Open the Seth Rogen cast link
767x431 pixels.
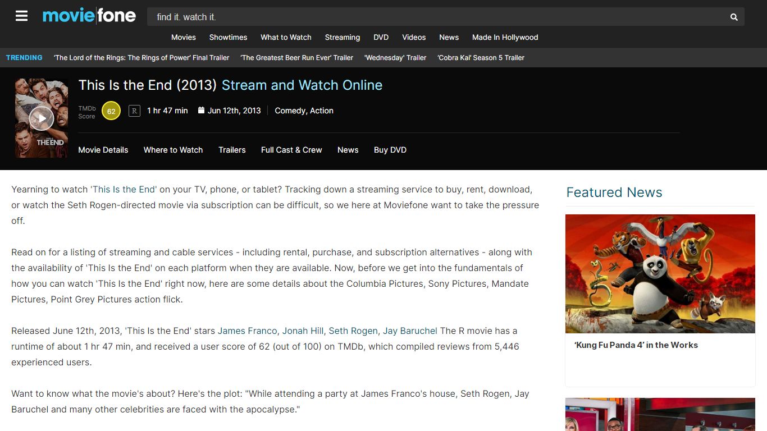point(353,331)
